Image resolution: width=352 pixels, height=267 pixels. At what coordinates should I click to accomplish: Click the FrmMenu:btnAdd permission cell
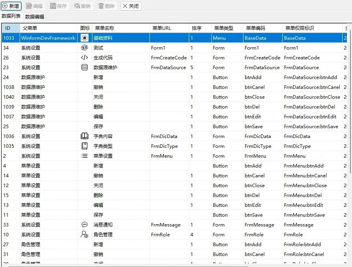[x=312, y=166]
